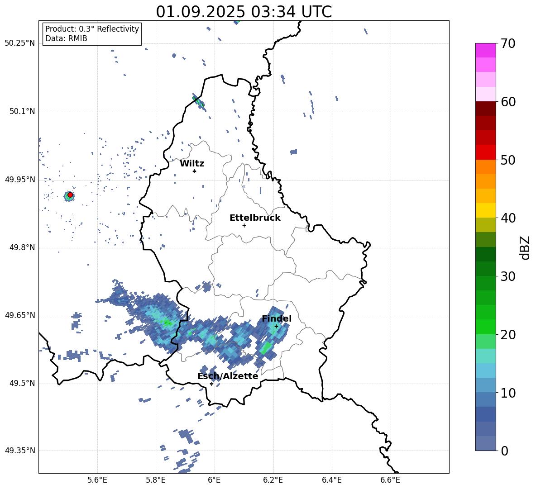Click the 6°E longitude label

tap(214, 480)
